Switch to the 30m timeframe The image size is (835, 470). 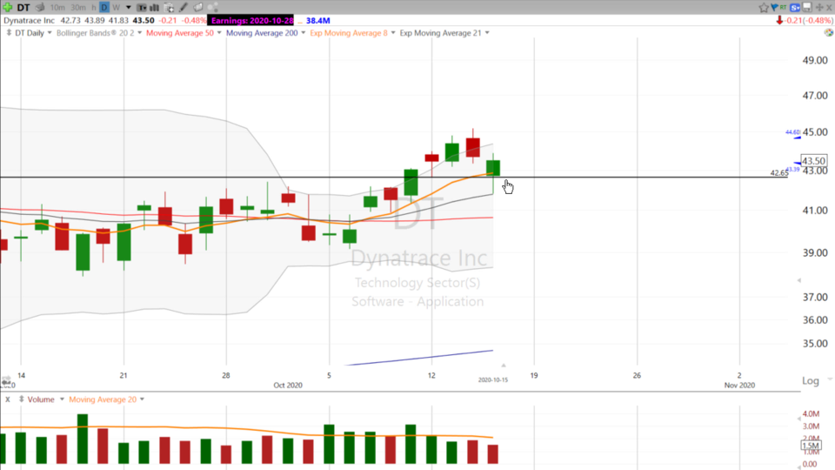77,8
